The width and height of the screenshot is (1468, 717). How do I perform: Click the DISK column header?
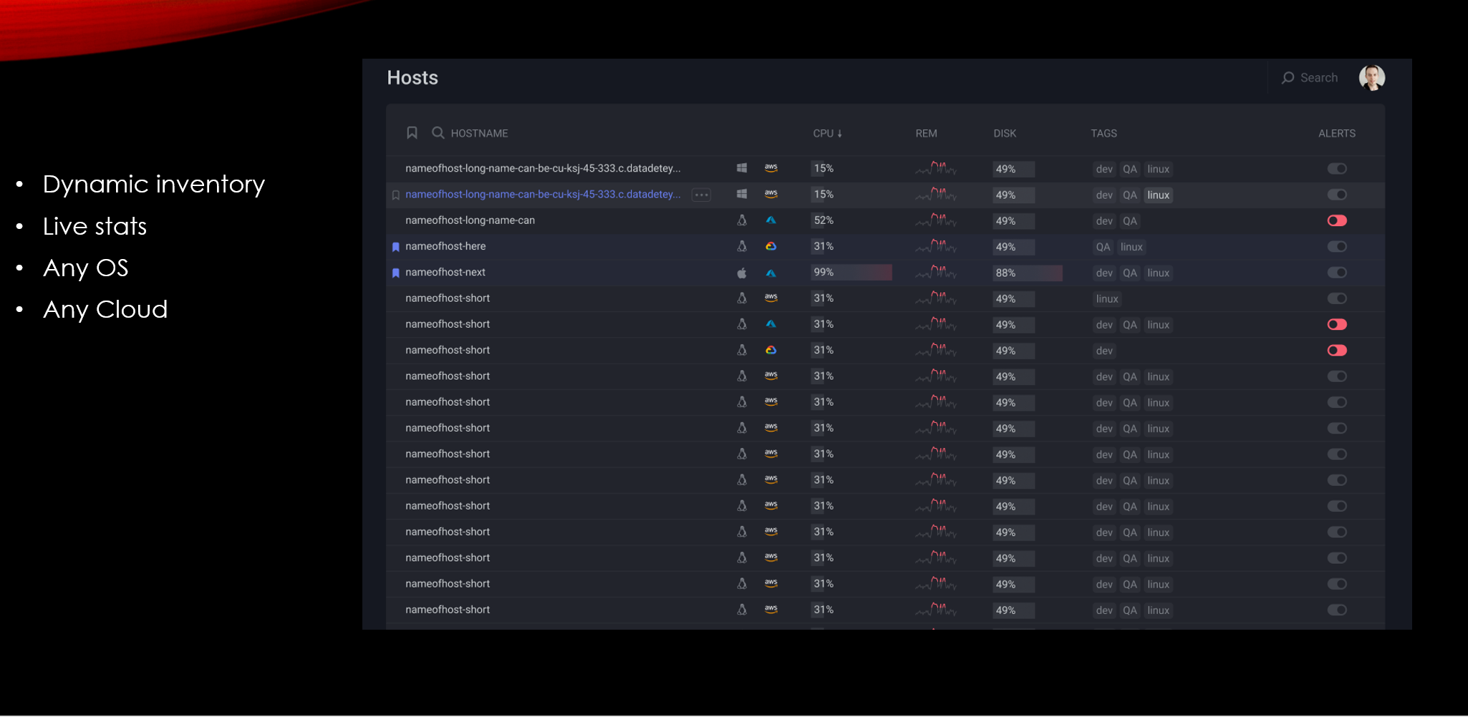[x=1004, y=133]
